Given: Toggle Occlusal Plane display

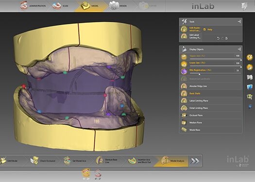Looking at the screenshot, I should [x=210, y=115].
